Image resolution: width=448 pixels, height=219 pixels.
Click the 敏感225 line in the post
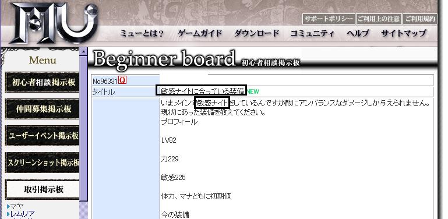coord(173,178)
